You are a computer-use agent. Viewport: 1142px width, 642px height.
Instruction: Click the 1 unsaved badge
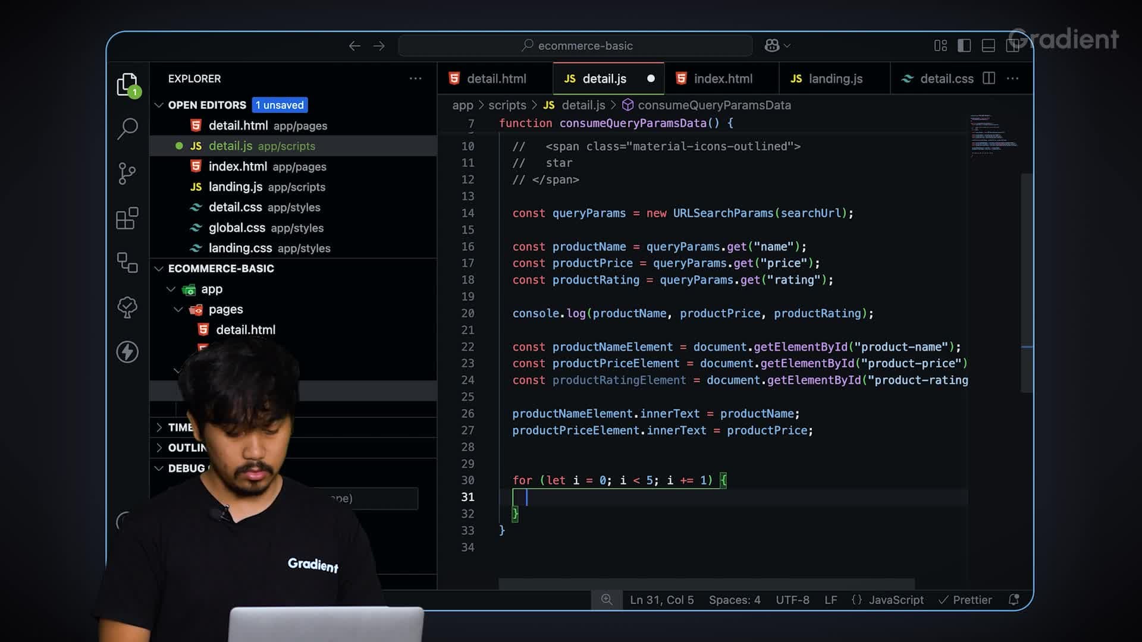pos(280,105)
